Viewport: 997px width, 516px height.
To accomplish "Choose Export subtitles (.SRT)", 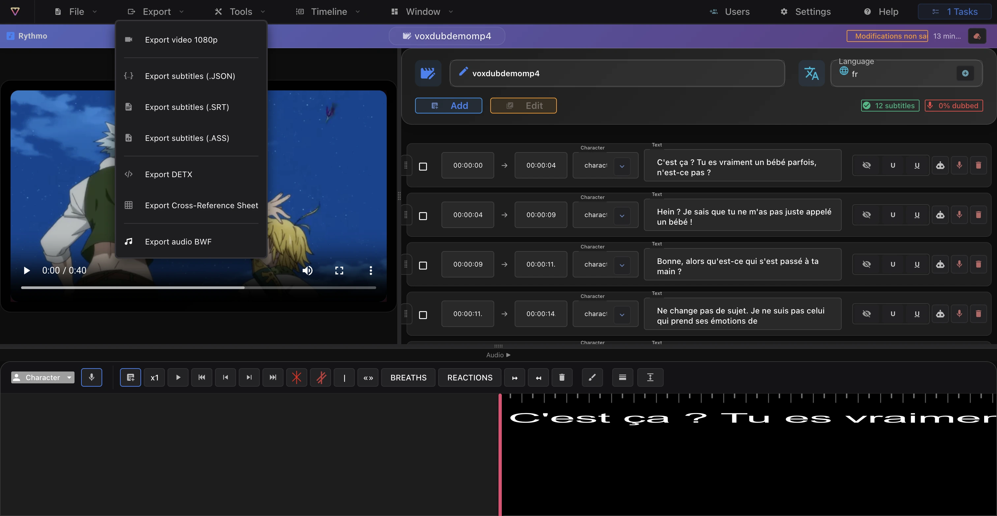I will (x=191, y=107).
